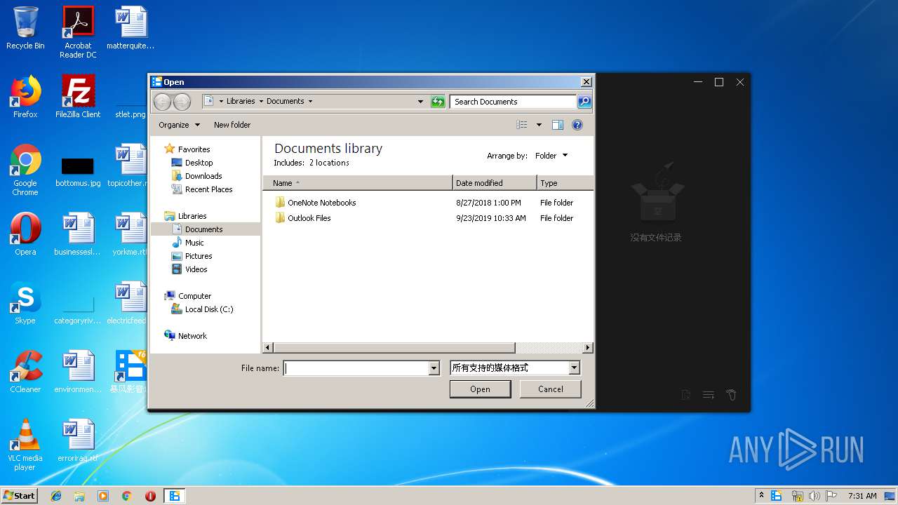Image resolution: width=898 pixels, height=505 pixels.
Task: Sort by Date modified column
Action: [x=495, y=183]
